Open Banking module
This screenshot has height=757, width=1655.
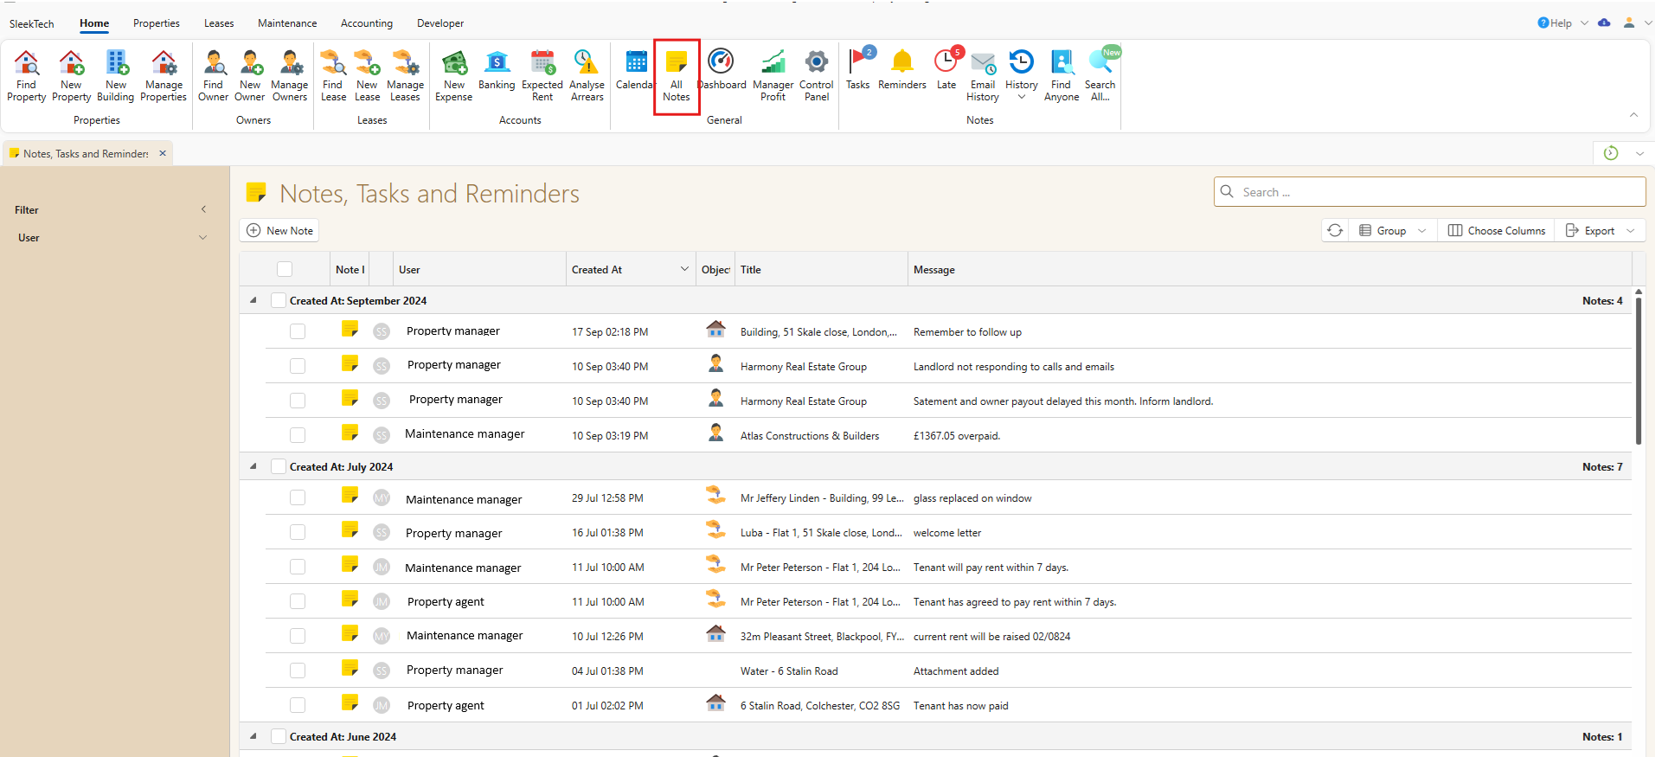(x=497, y=70)
